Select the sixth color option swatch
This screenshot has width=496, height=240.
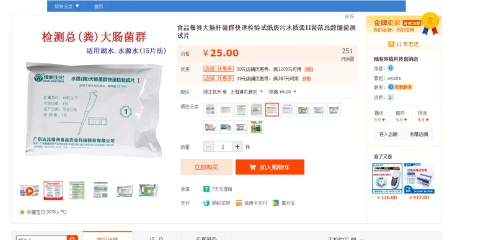[x=288, y=110]
